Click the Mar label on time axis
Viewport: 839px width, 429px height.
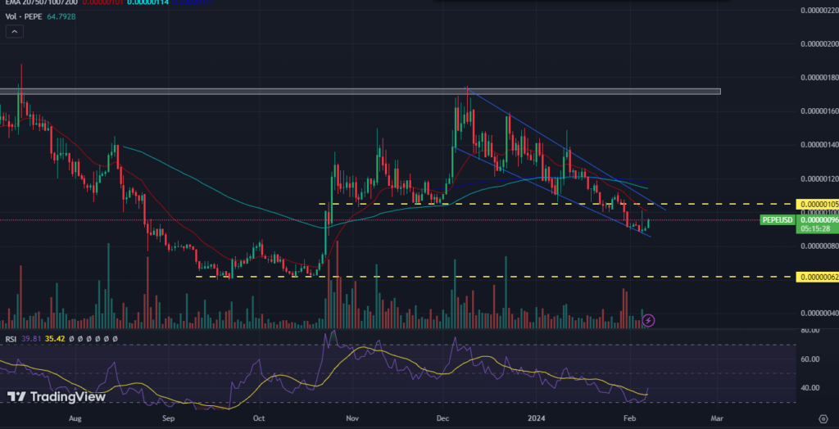(717, 418)
